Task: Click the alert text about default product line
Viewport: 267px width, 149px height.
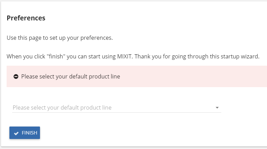Action: 71,76
